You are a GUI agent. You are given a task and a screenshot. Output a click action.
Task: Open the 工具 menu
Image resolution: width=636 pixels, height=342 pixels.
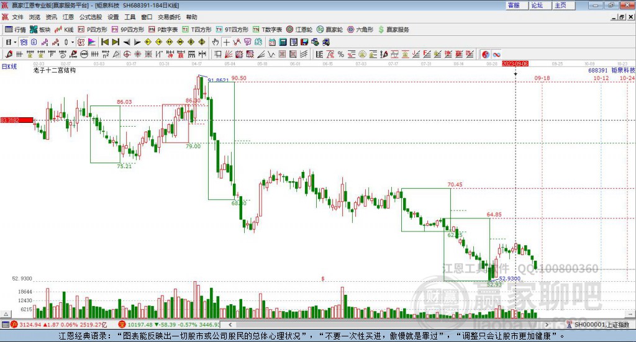tap(130, 17)
